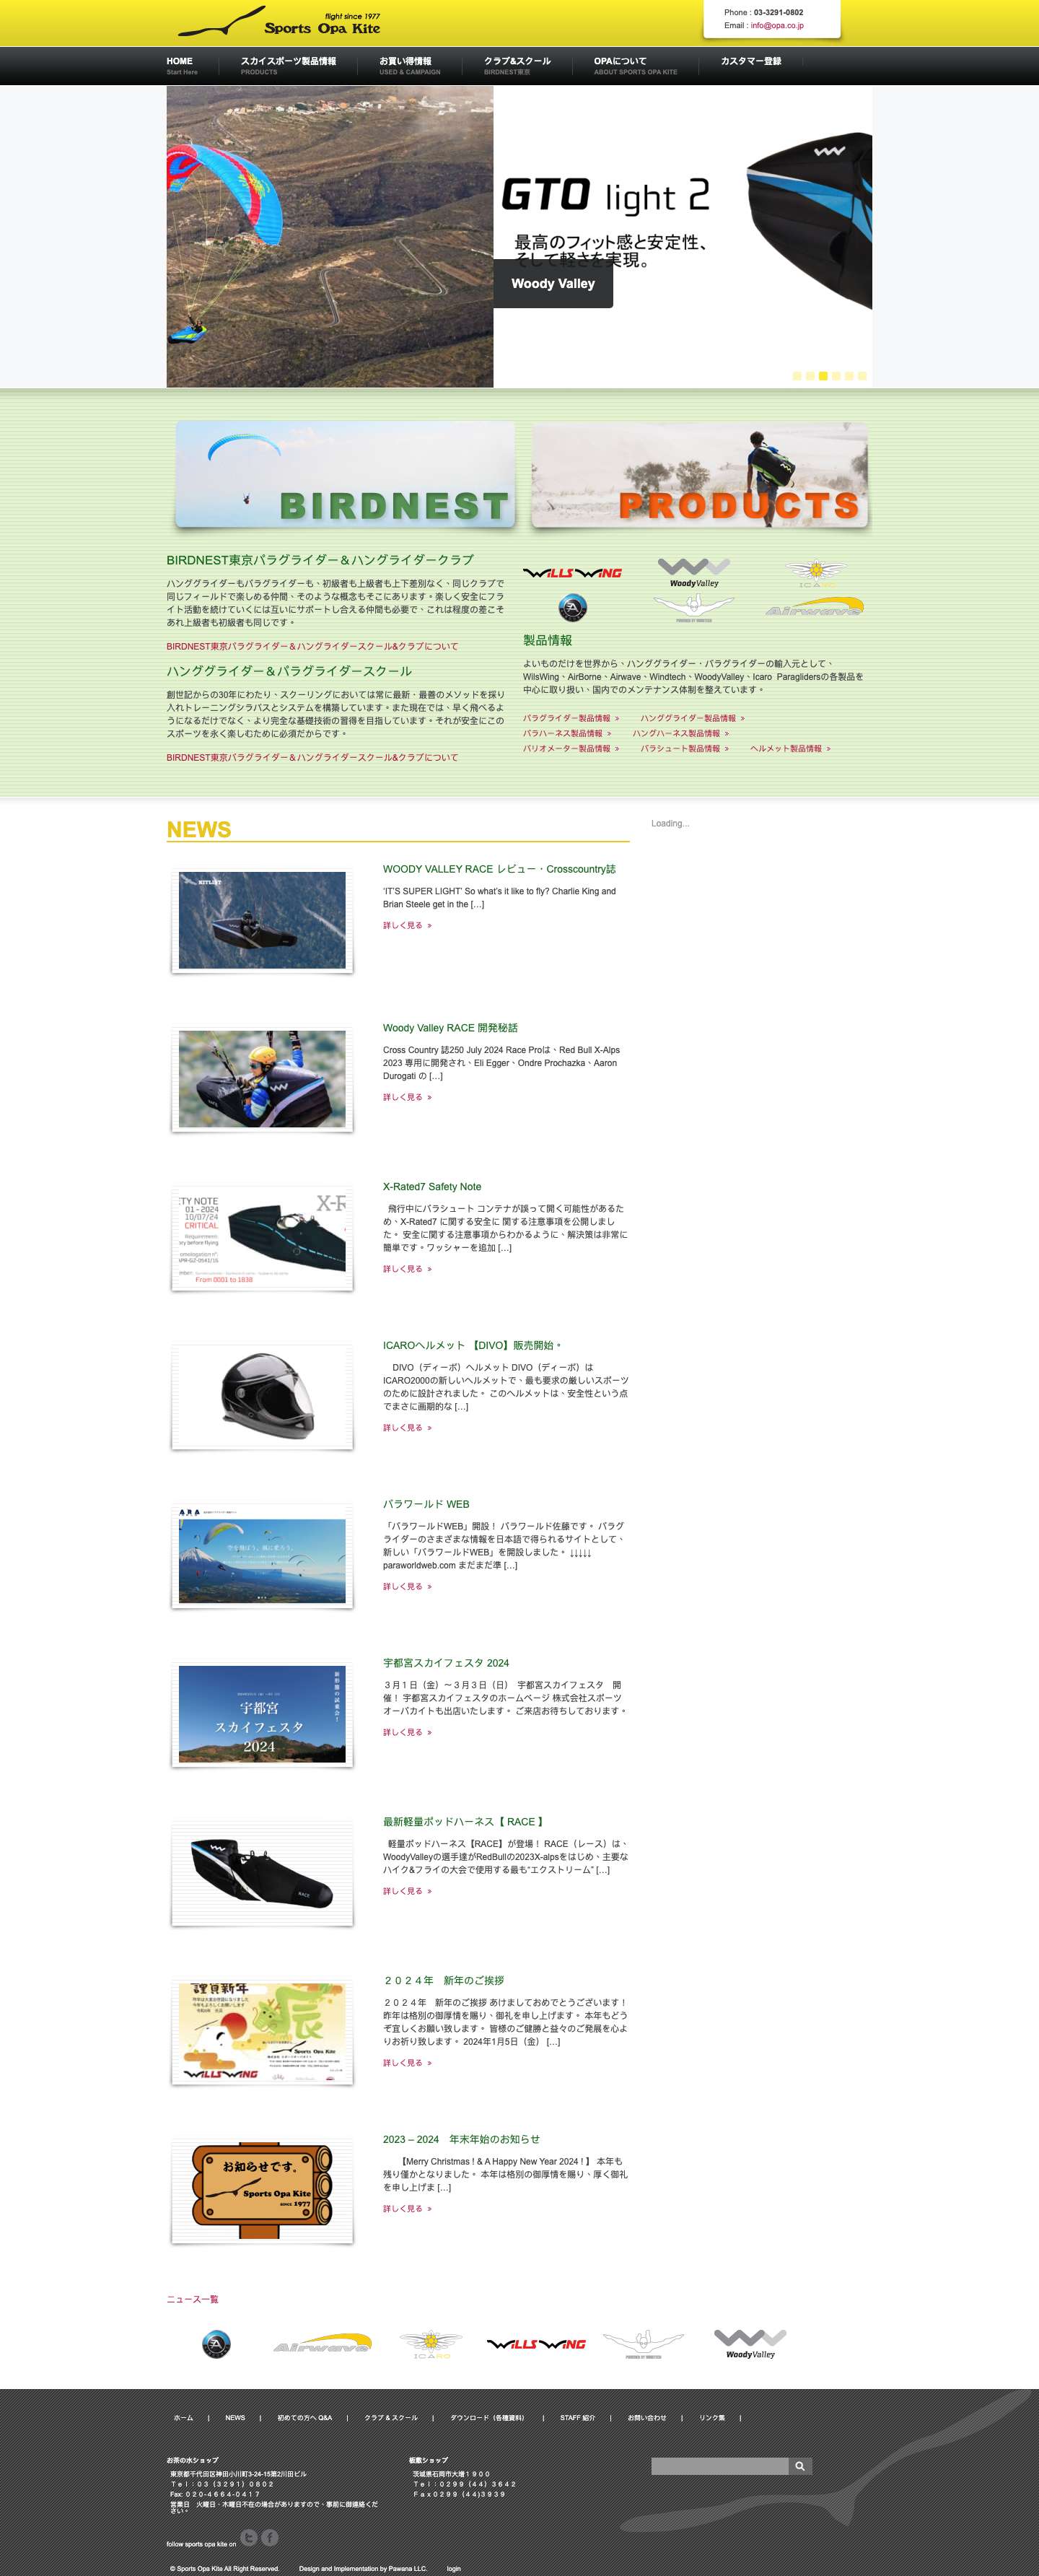Click the AirBorne badge in the logo strip above the footer
The image size is (1039, 2576).
[216, 2344]
